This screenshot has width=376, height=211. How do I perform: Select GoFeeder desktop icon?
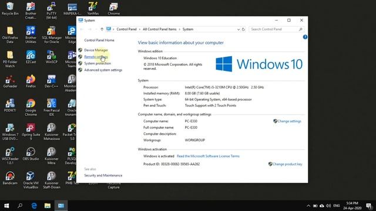pyautogui.click(x=10, y=81)
